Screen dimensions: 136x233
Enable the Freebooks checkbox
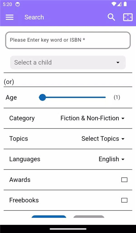coord(124,200)
